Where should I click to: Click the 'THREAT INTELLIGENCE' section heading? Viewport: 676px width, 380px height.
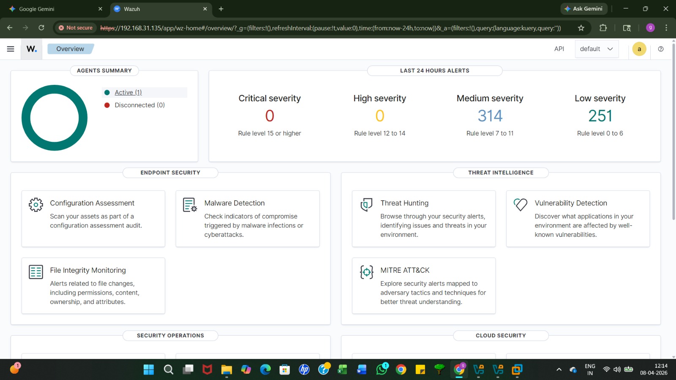point(501,173)
